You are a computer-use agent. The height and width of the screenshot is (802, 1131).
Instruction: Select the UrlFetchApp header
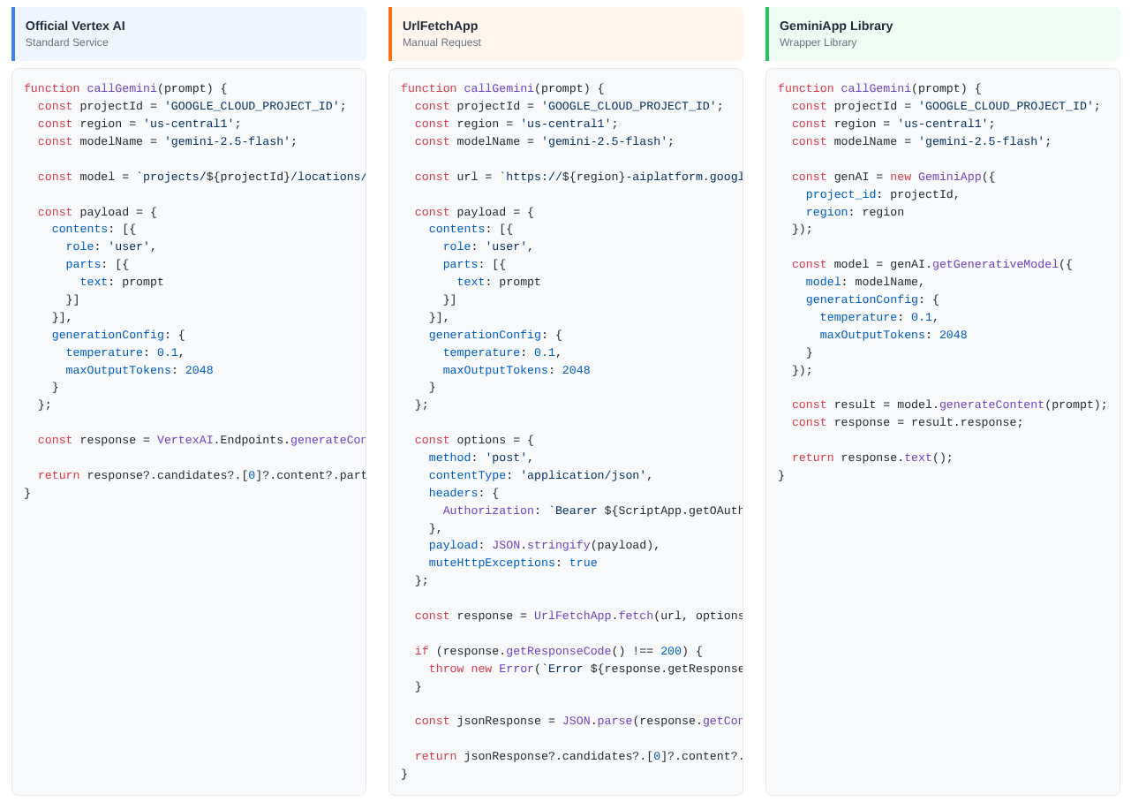coord(440,26)
